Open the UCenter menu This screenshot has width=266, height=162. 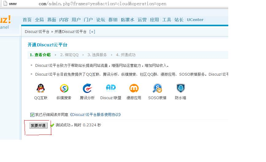click(x=195, y=20)
